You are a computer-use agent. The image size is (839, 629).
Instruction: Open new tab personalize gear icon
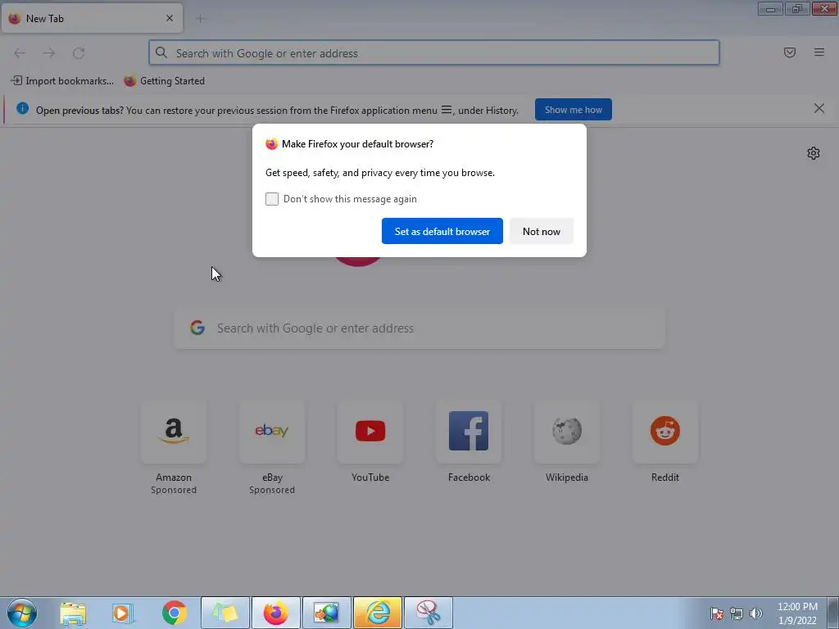(x=814, y=153)
